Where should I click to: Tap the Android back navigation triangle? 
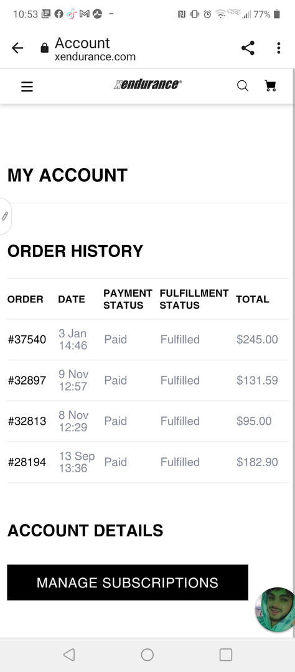click(69, 655)
